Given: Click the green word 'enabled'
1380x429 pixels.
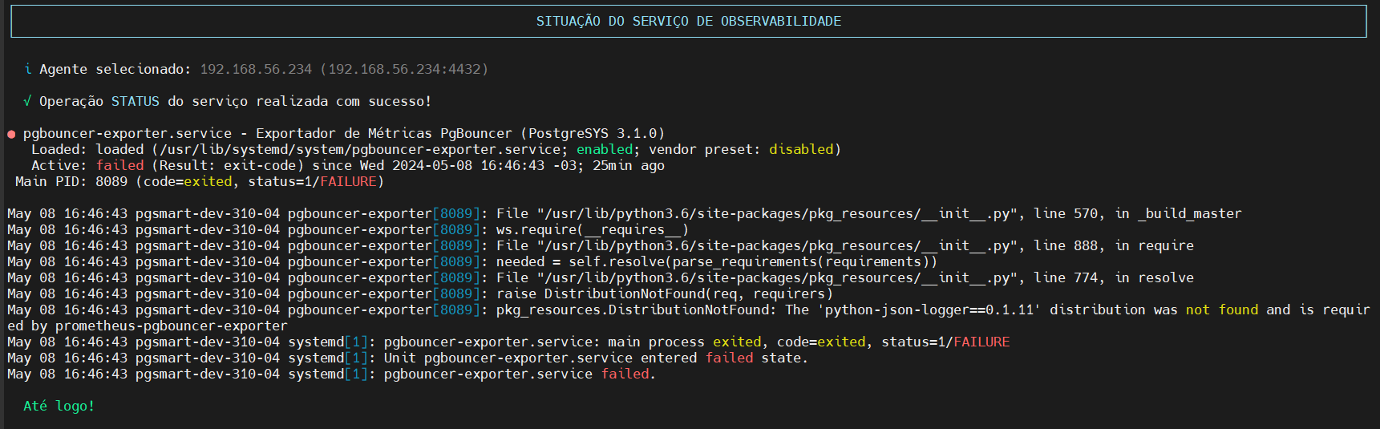Looking at the screenshot, I should (605, 149).
